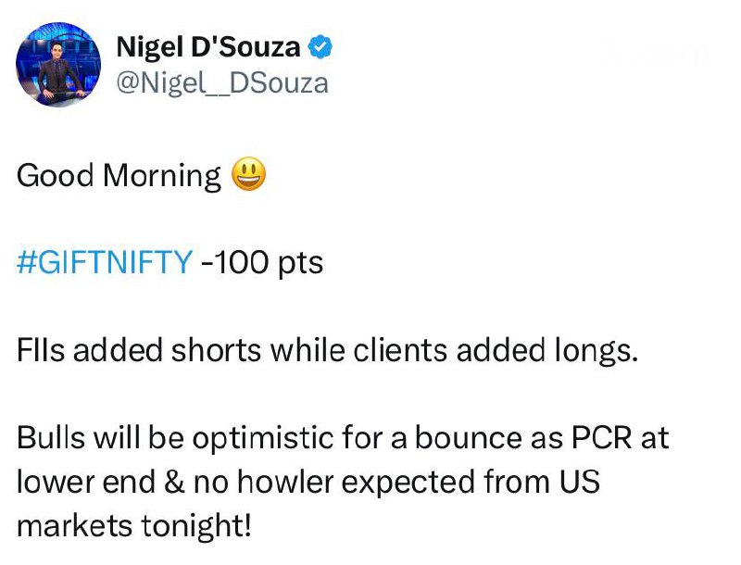
Task: Click Nigel D'Souza's profile picture
Action: pos(58,65)
